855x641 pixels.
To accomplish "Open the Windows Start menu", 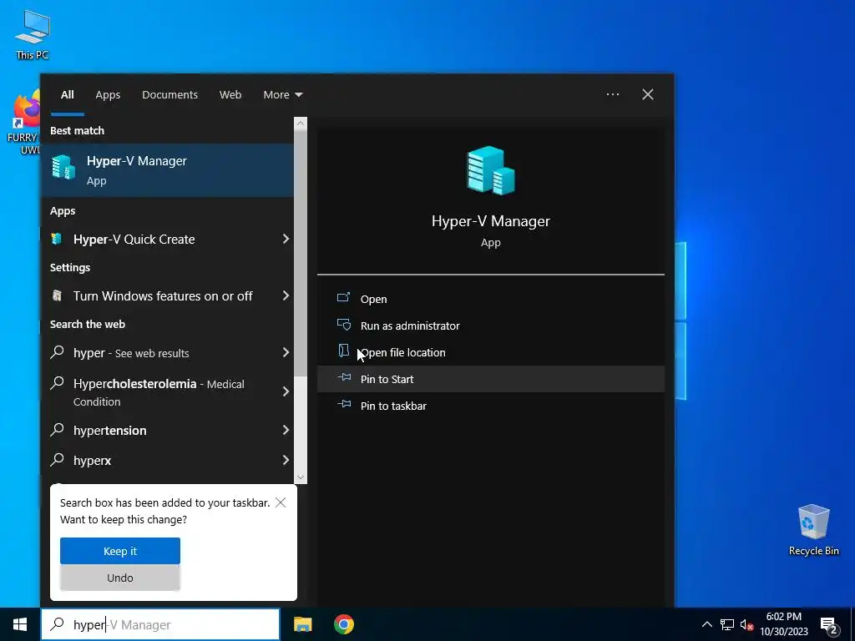I will [x=20, y=624].
